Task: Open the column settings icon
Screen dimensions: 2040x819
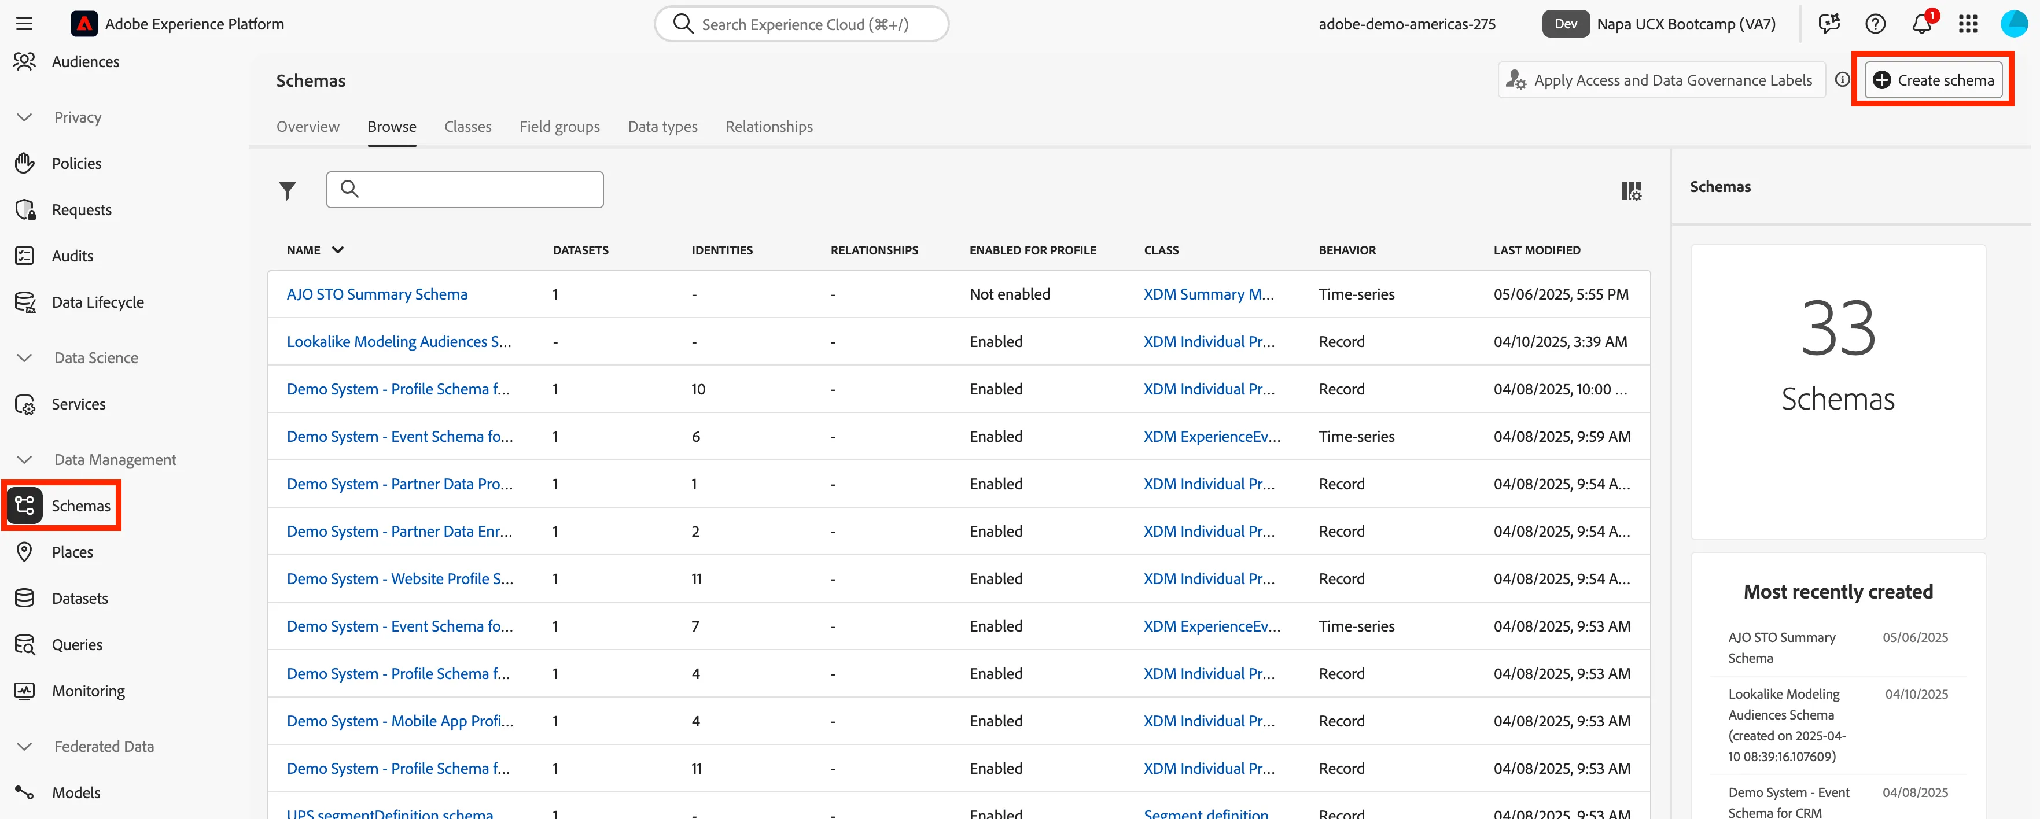Action: 1632,190
